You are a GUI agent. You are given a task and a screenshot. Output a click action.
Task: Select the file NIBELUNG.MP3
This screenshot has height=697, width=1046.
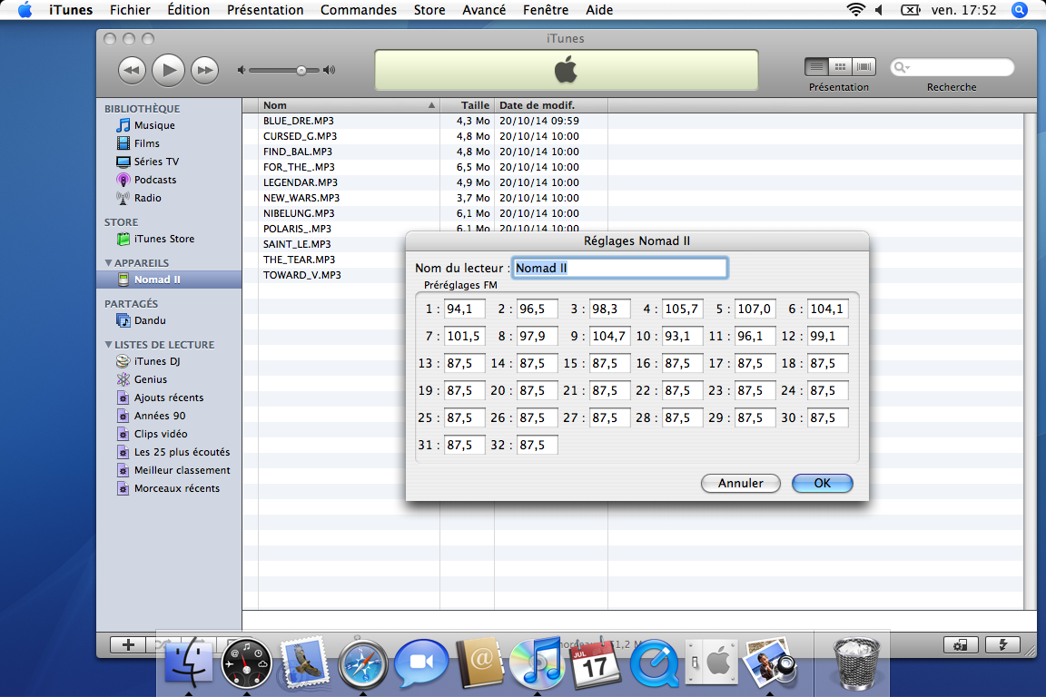(298, 213)
